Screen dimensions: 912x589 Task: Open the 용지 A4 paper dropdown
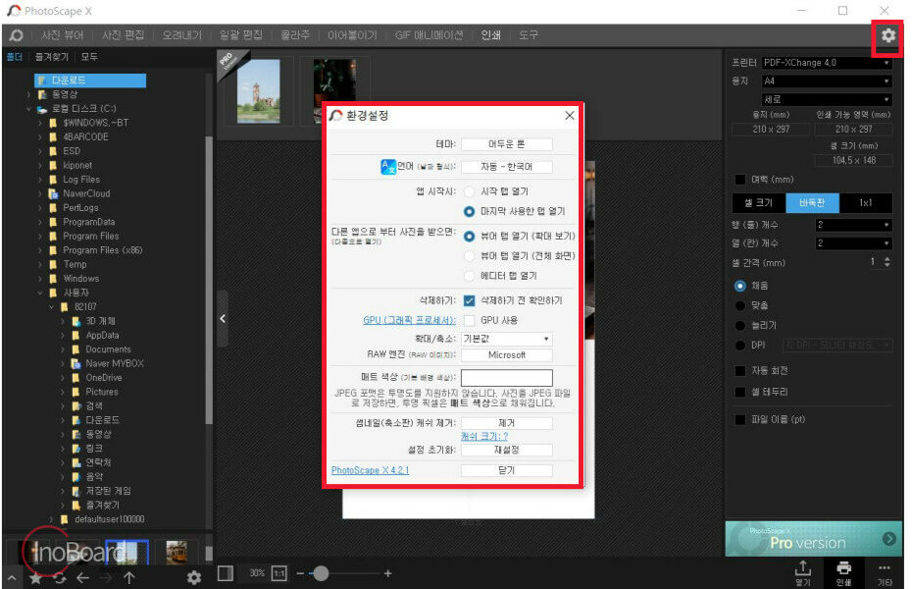coord(827,80)
